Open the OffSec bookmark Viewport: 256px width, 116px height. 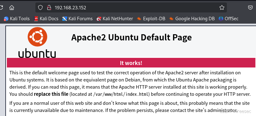coord(228,19)
